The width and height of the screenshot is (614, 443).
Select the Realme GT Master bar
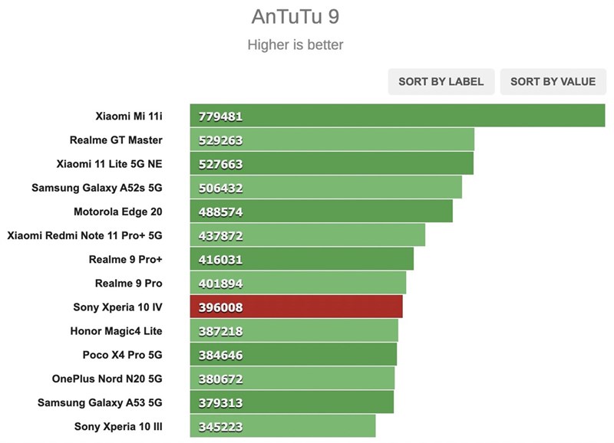pos(332,139)
